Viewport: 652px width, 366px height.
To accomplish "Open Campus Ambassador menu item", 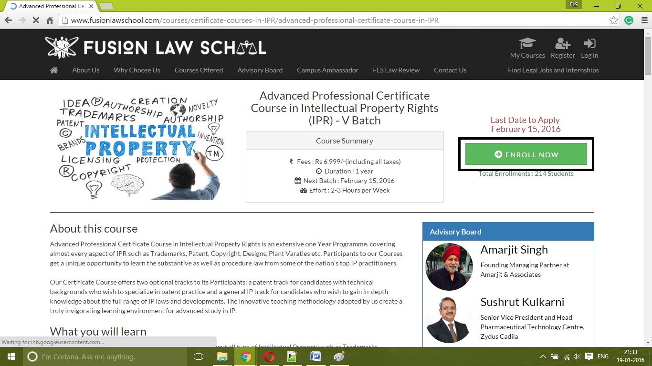I will click(328, 70).
